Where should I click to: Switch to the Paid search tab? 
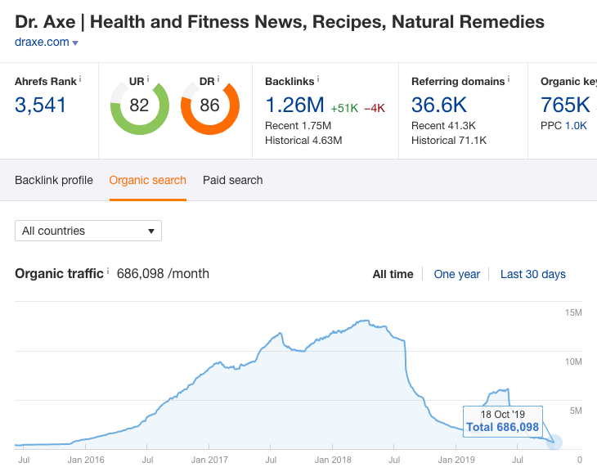coord(232,180)
